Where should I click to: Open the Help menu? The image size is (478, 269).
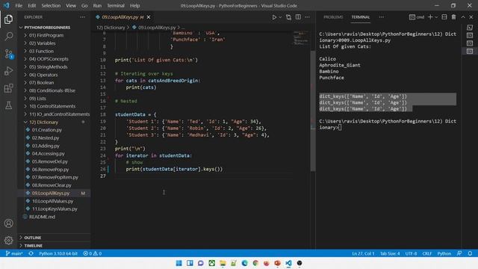[134, 5]
